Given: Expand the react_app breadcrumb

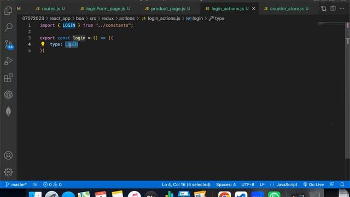Looking at the screenshot, I should [60, 18].
